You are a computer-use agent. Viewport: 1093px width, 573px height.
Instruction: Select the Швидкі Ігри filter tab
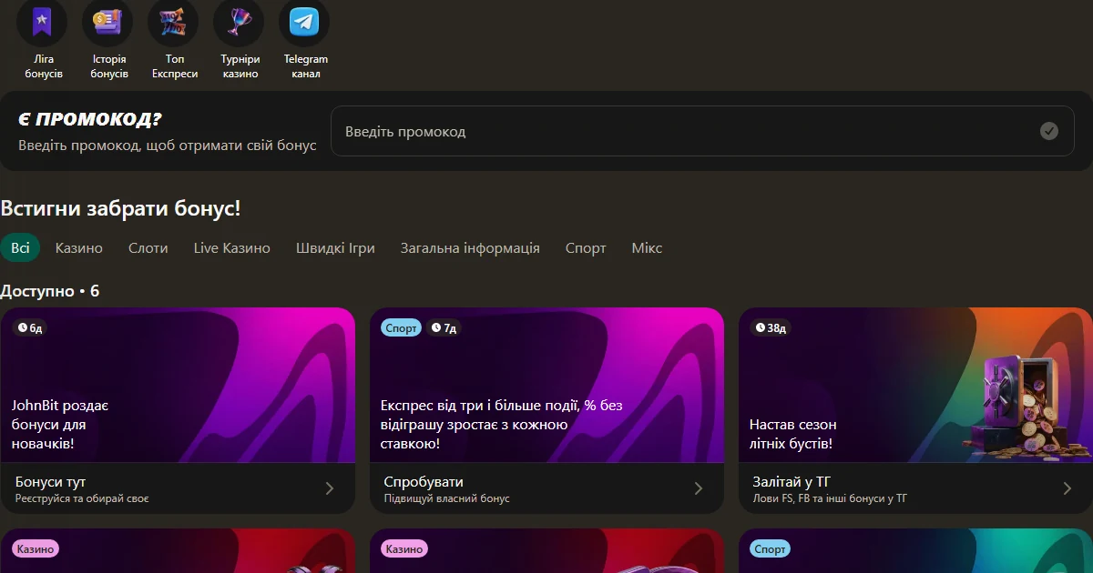tap(335, 247)
